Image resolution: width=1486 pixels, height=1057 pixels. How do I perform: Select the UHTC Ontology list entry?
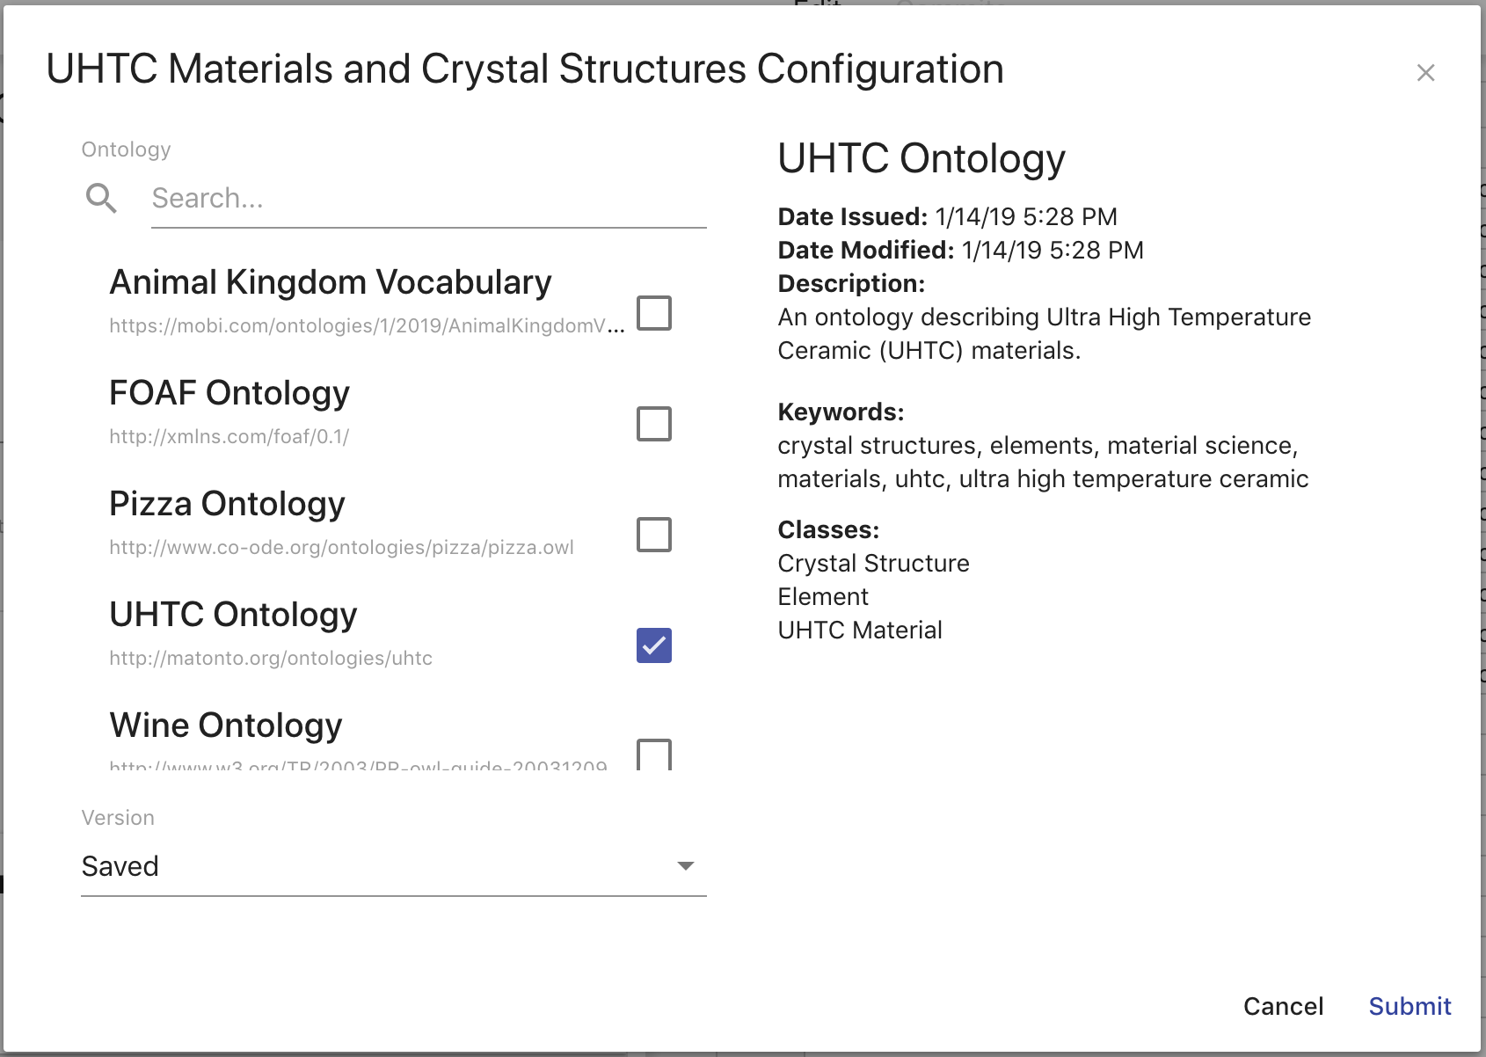click(233, 615)
